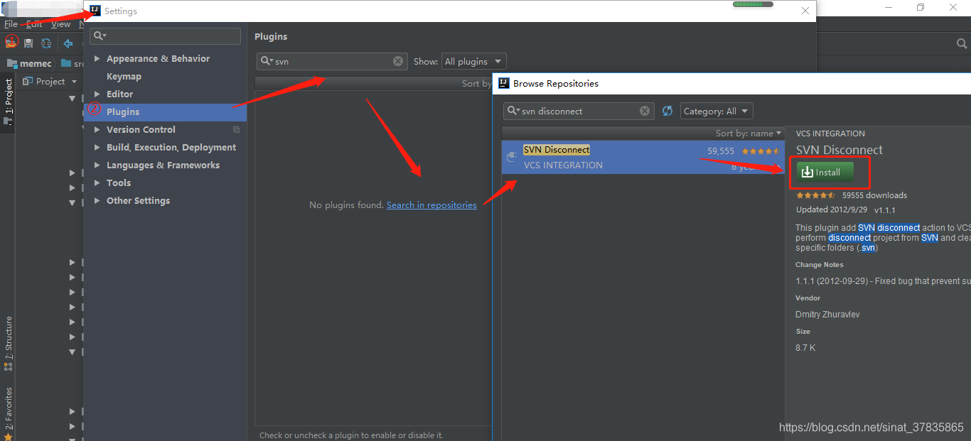Click the IntelliJ icon in Browse Repositories title
This screenshot has width=971, height=441.
click(504, 83)
